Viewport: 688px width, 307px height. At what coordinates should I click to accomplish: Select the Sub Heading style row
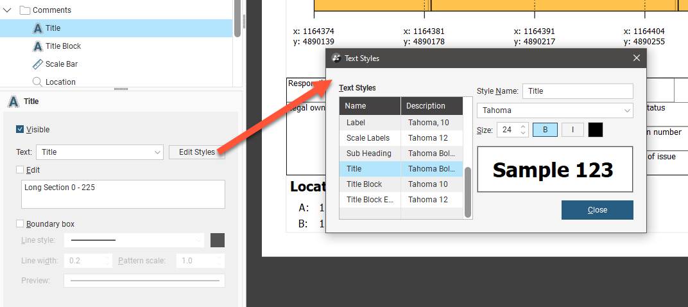tap(368, 153)
